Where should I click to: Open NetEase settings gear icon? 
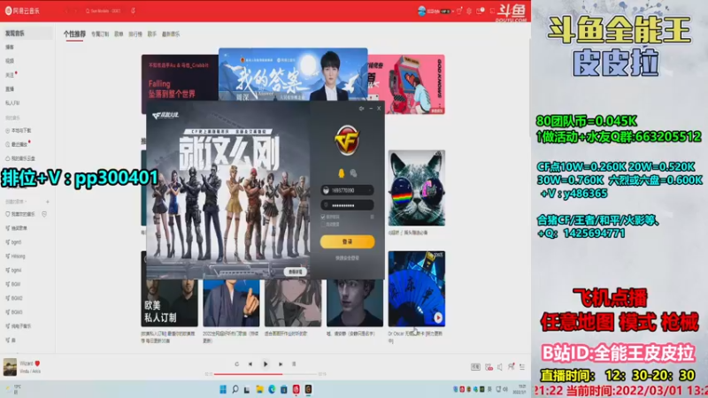(469, 11)
